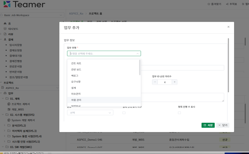The height and width of the screenshot is (154, 249).
Task: Click the green 저장 save button
Action: (208, 125)
